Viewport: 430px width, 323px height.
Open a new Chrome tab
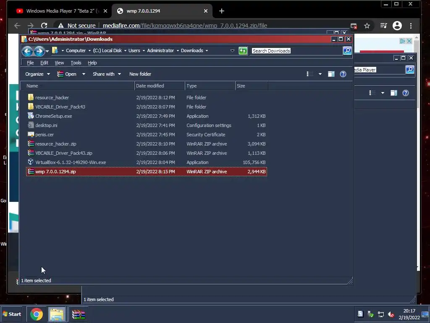point(222,11)
